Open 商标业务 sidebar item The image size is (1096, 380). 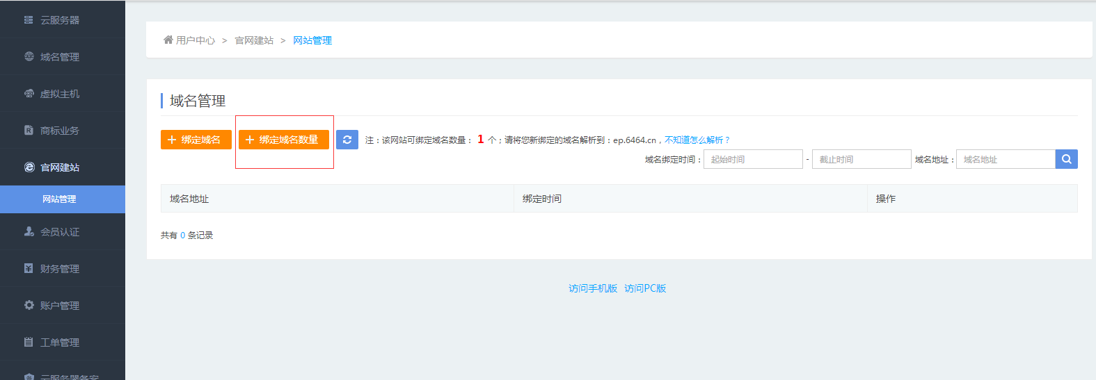(x=59, y=131)
